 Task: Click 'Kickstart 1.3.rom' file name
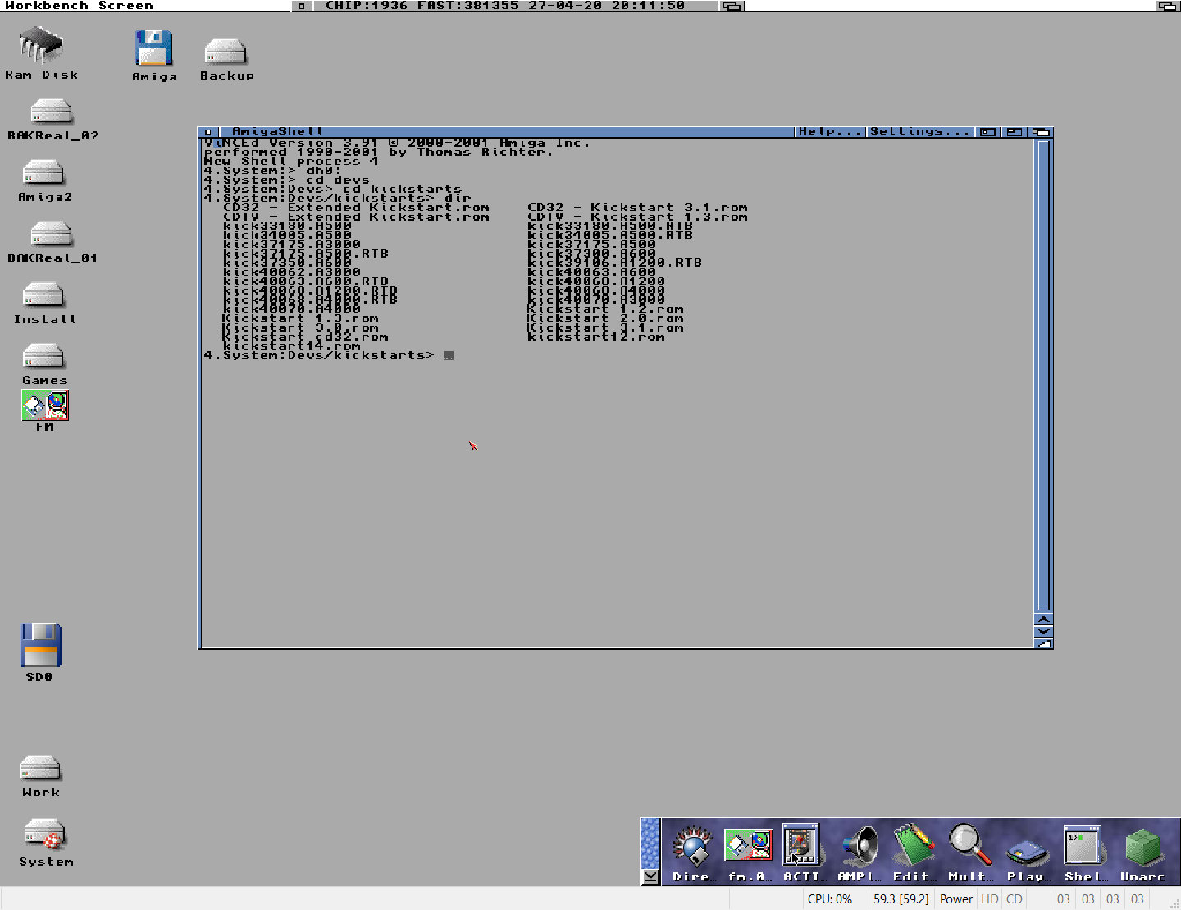point(300,318)
